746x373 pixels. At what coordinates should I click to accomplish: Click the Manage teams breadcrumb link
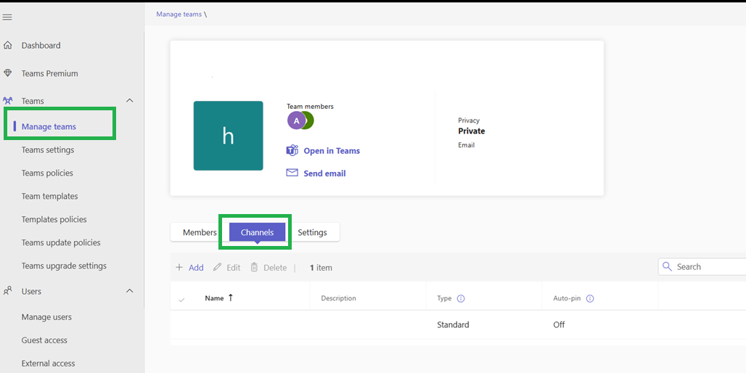pos(179,15)
